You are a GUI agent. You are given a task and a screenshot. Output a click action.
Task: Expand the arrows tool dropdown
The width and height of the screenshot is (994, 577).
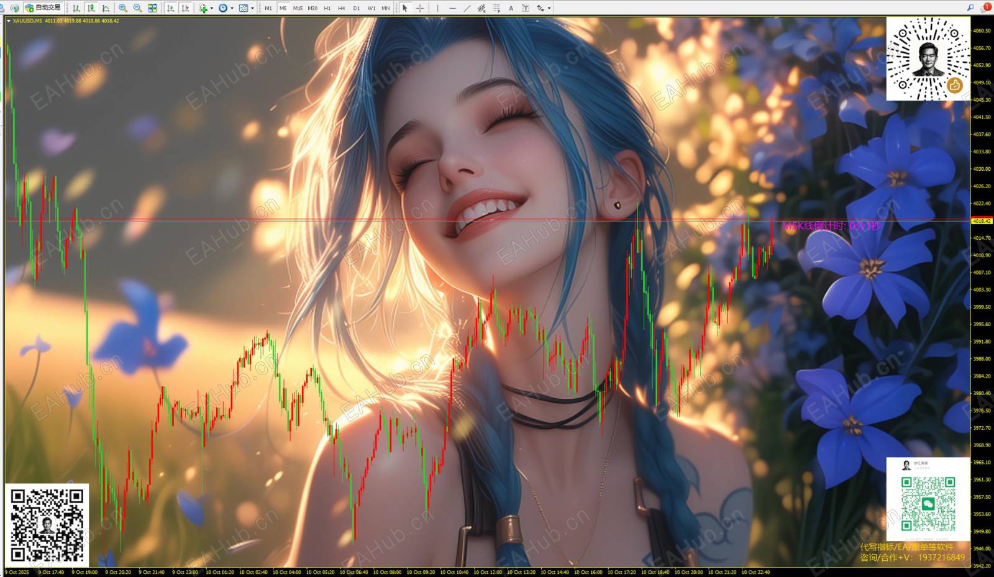tap(549, 8)
